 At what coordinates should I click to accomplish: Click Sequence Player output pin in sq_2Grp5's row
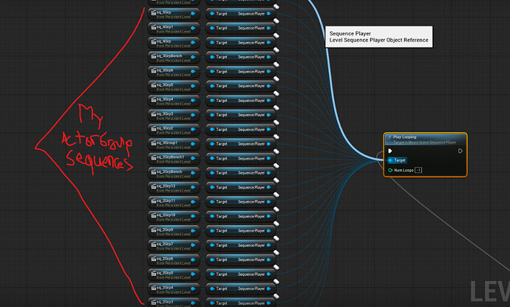tap(268, 274)
